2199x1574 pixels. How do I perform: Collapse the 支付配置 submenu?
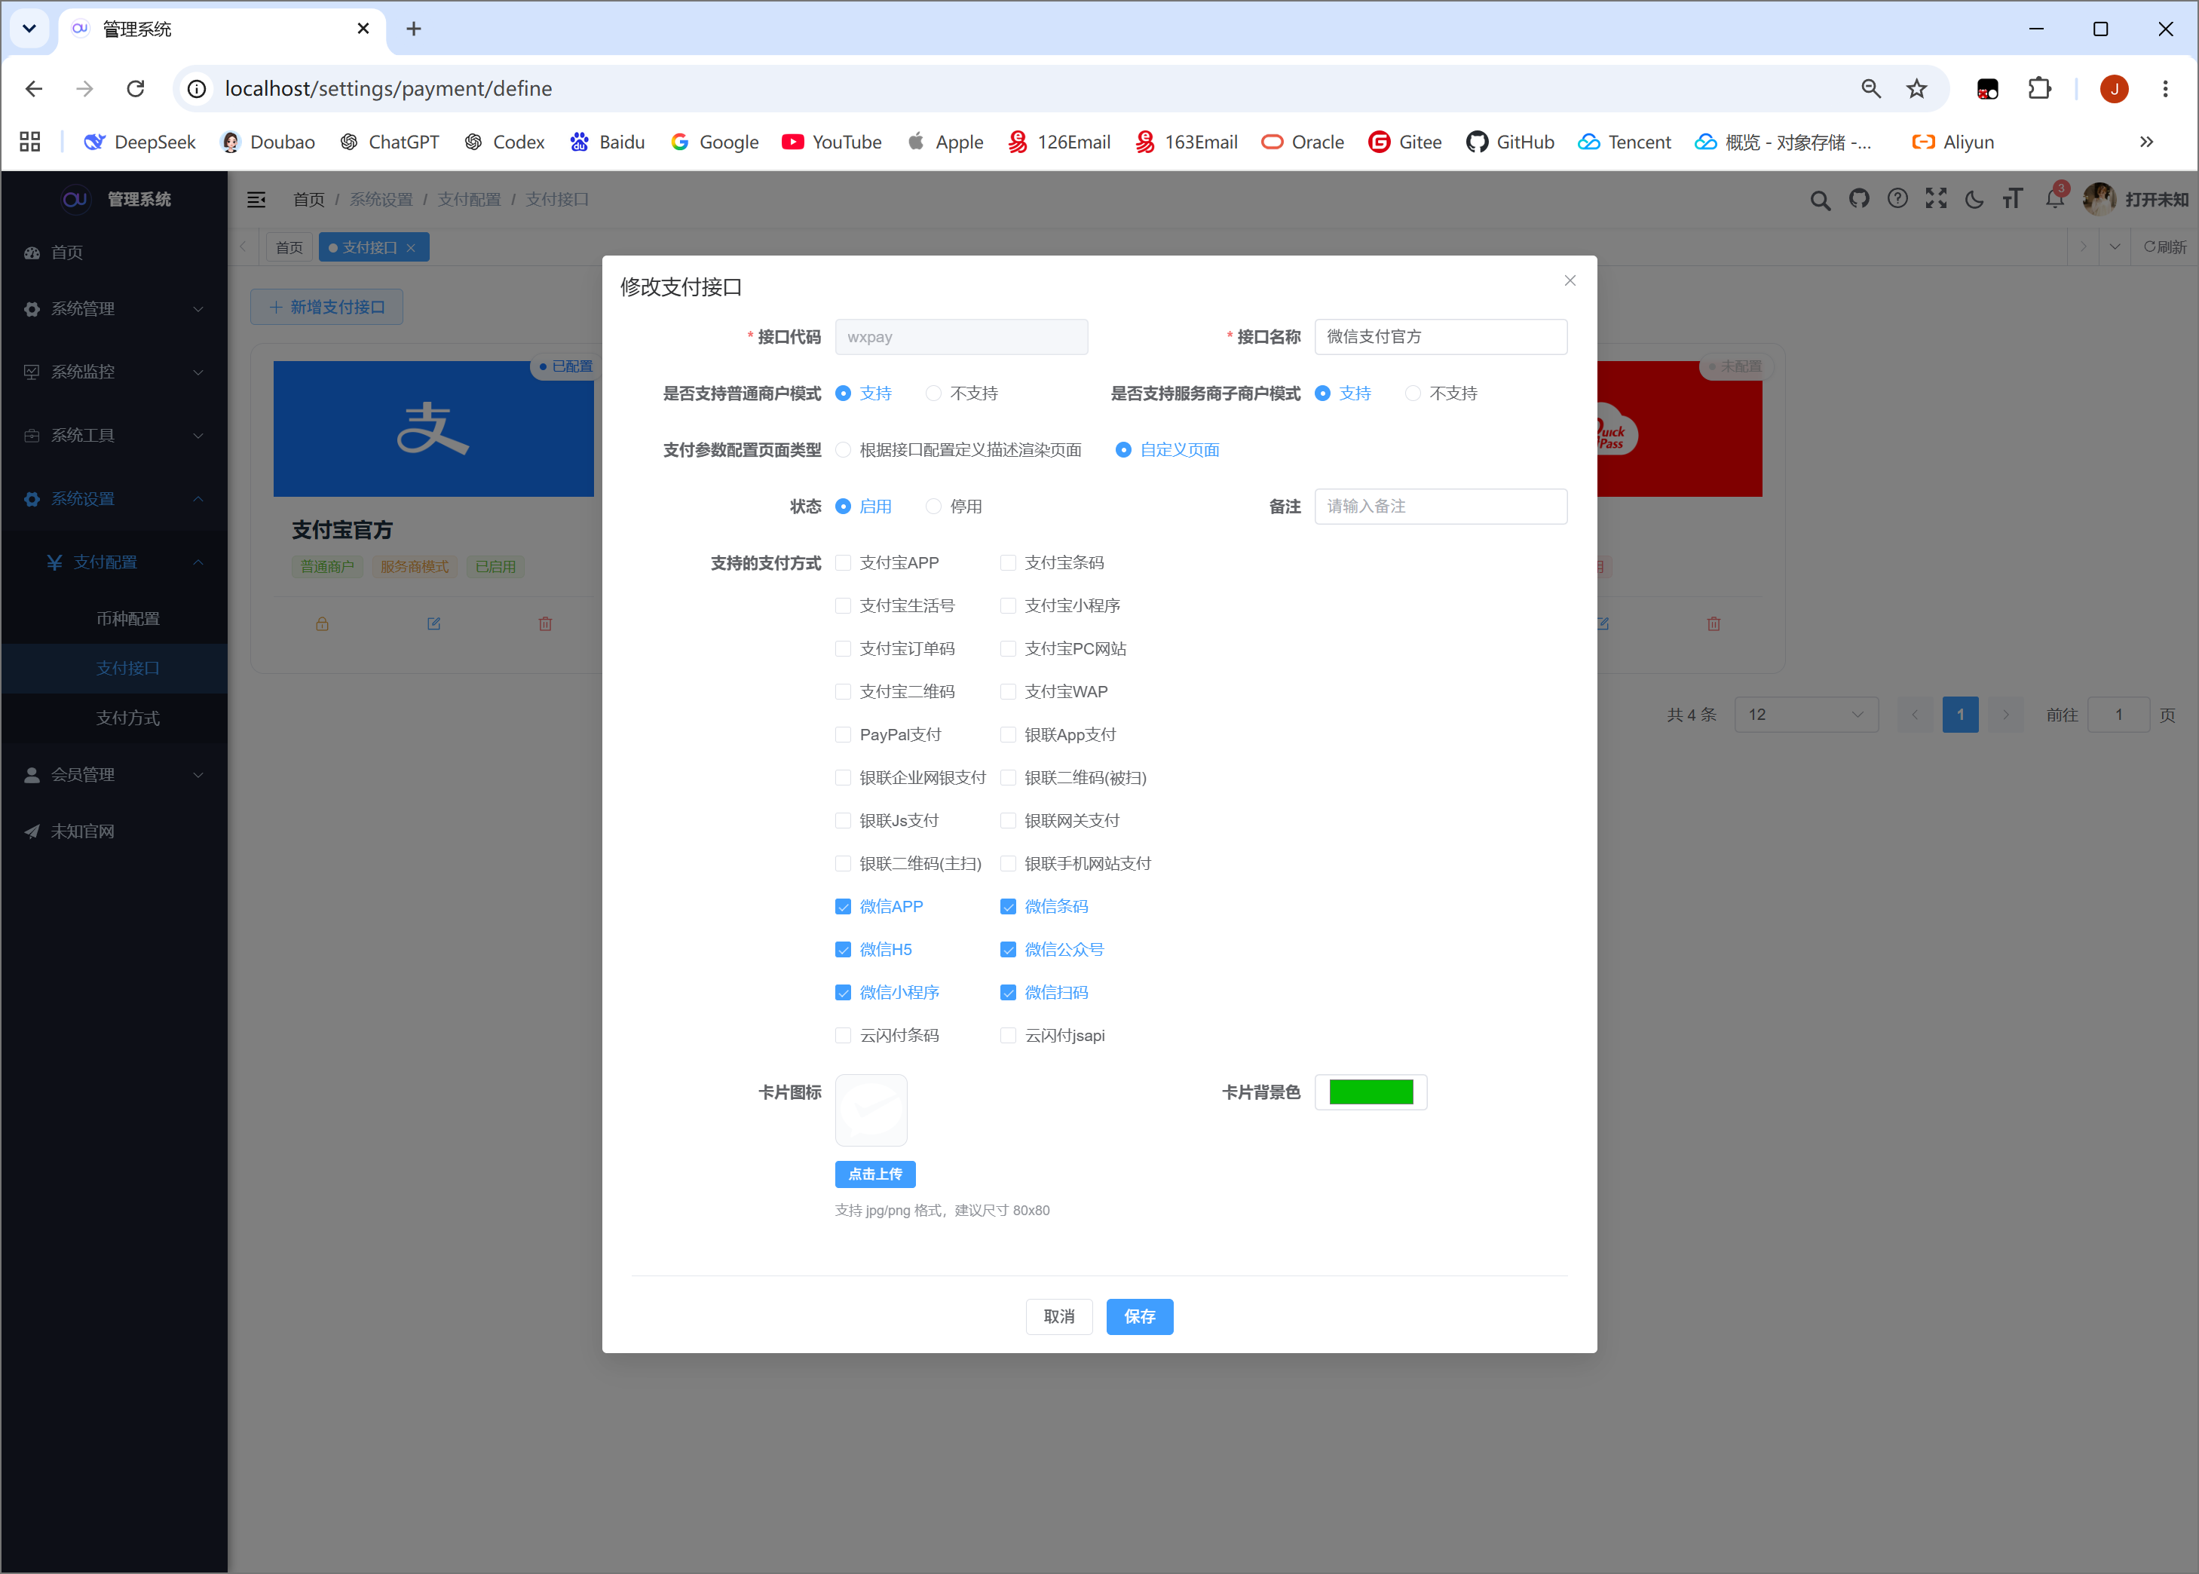coord(115,562)
